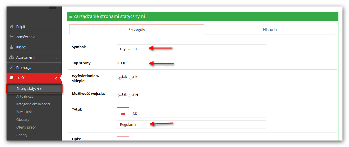Switch title language to the English flag
Screen dimensions: 349x147
[x=135, y=113]
